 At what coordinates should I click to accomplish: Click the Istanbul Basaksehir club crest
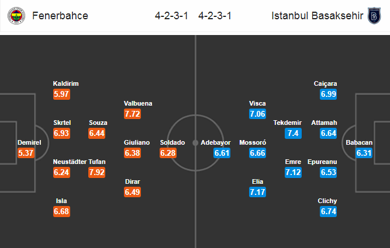pos(374,16)
